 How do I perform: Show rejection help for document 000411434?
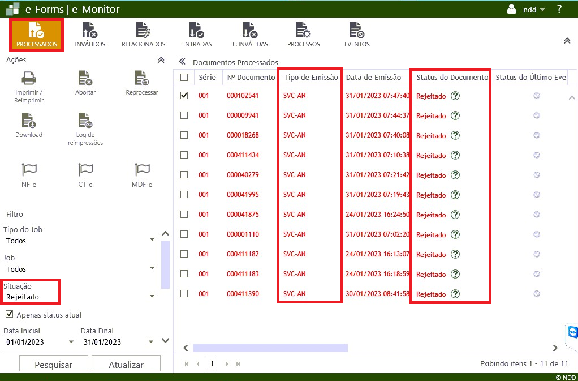pos(455,155)
